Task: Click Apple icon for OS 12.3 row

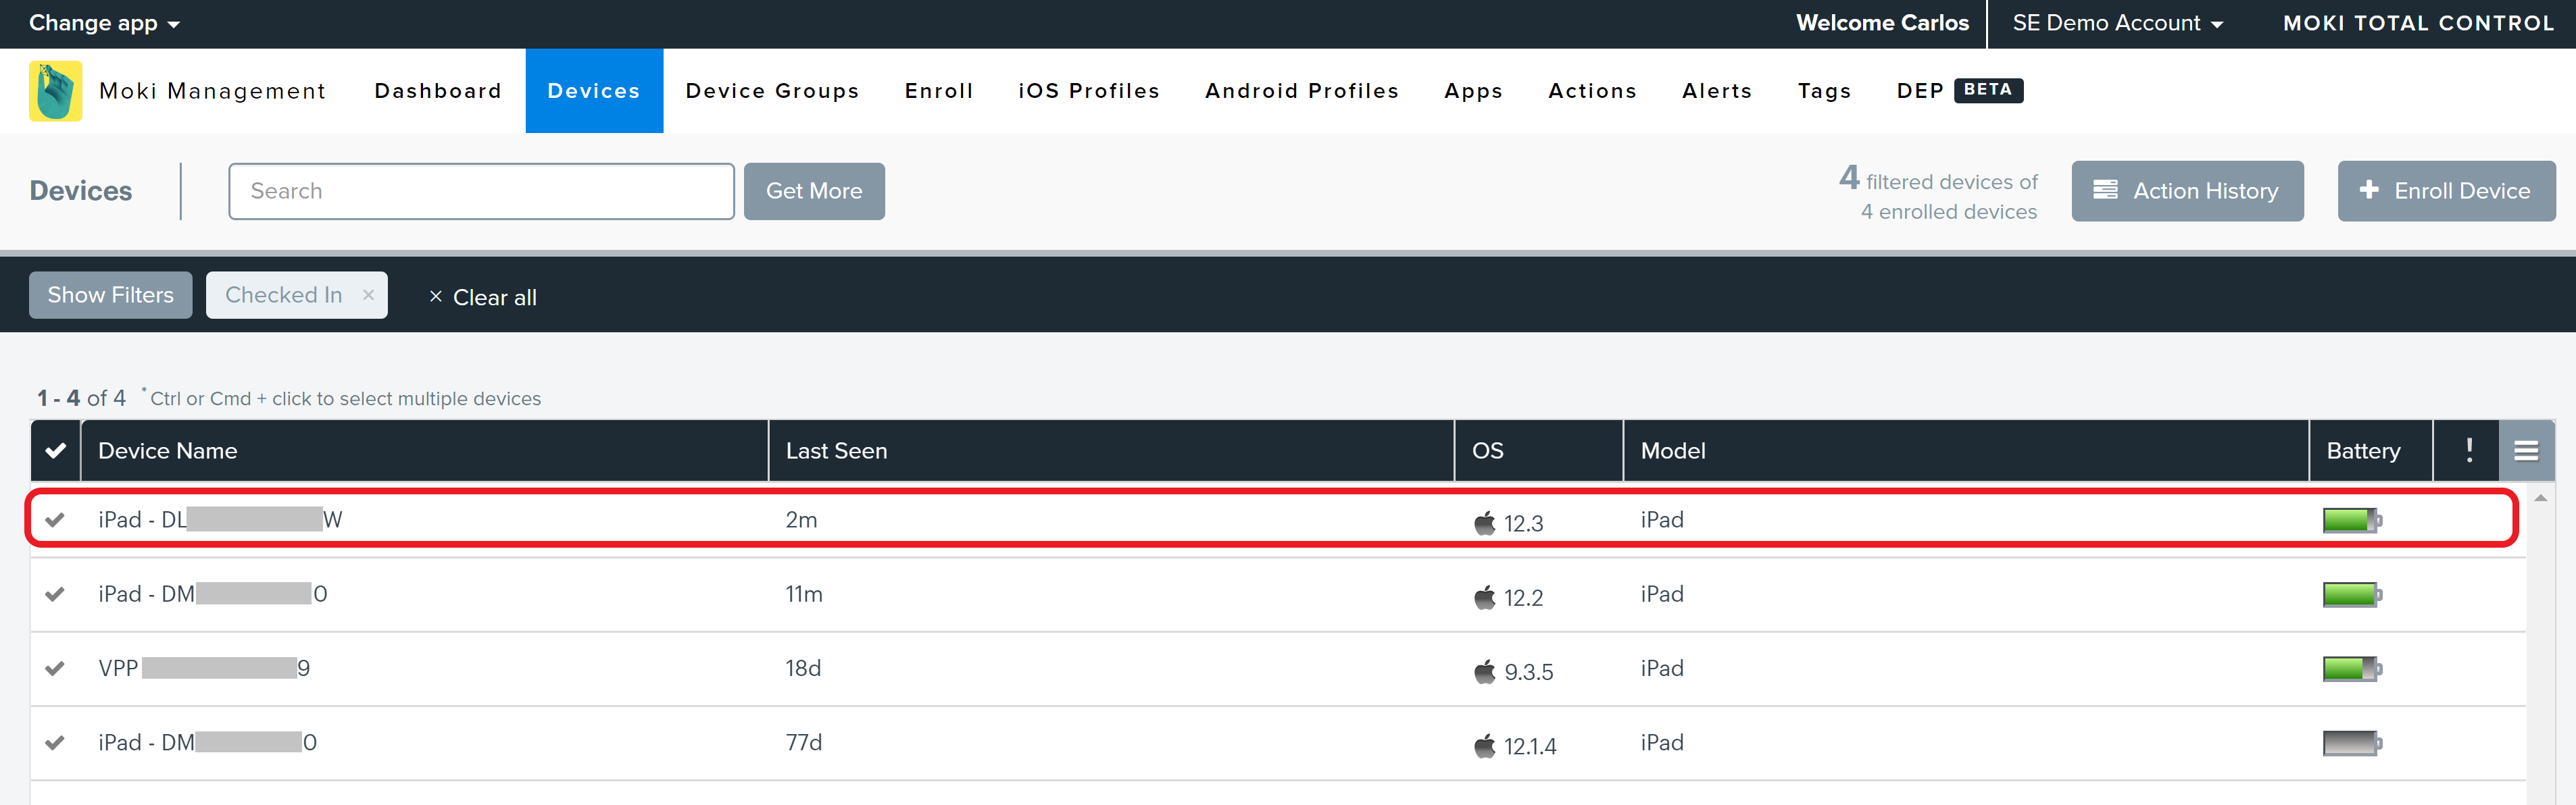Action: click(x=1484, y=522)
